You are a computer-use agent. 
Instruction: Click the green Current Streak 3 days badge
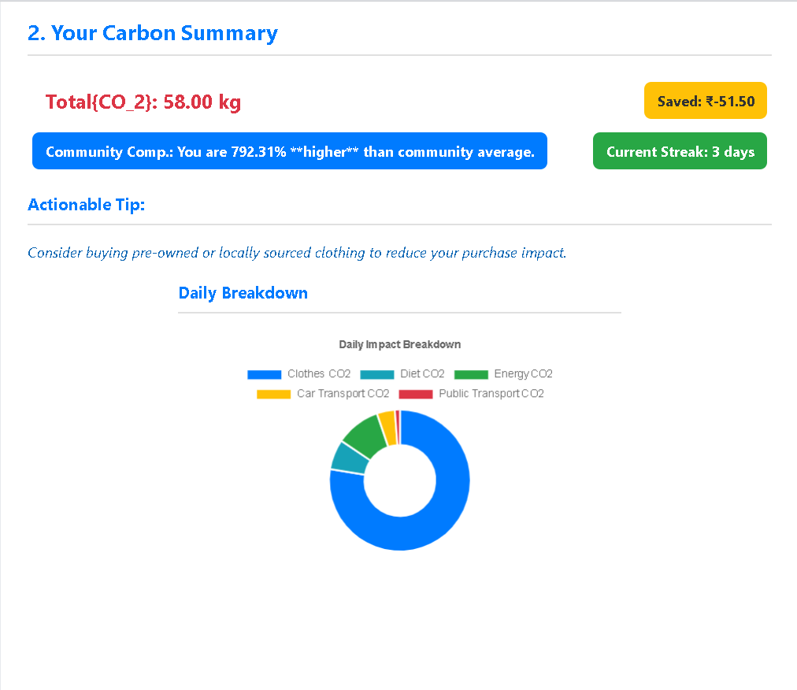[x=680, y=151]
